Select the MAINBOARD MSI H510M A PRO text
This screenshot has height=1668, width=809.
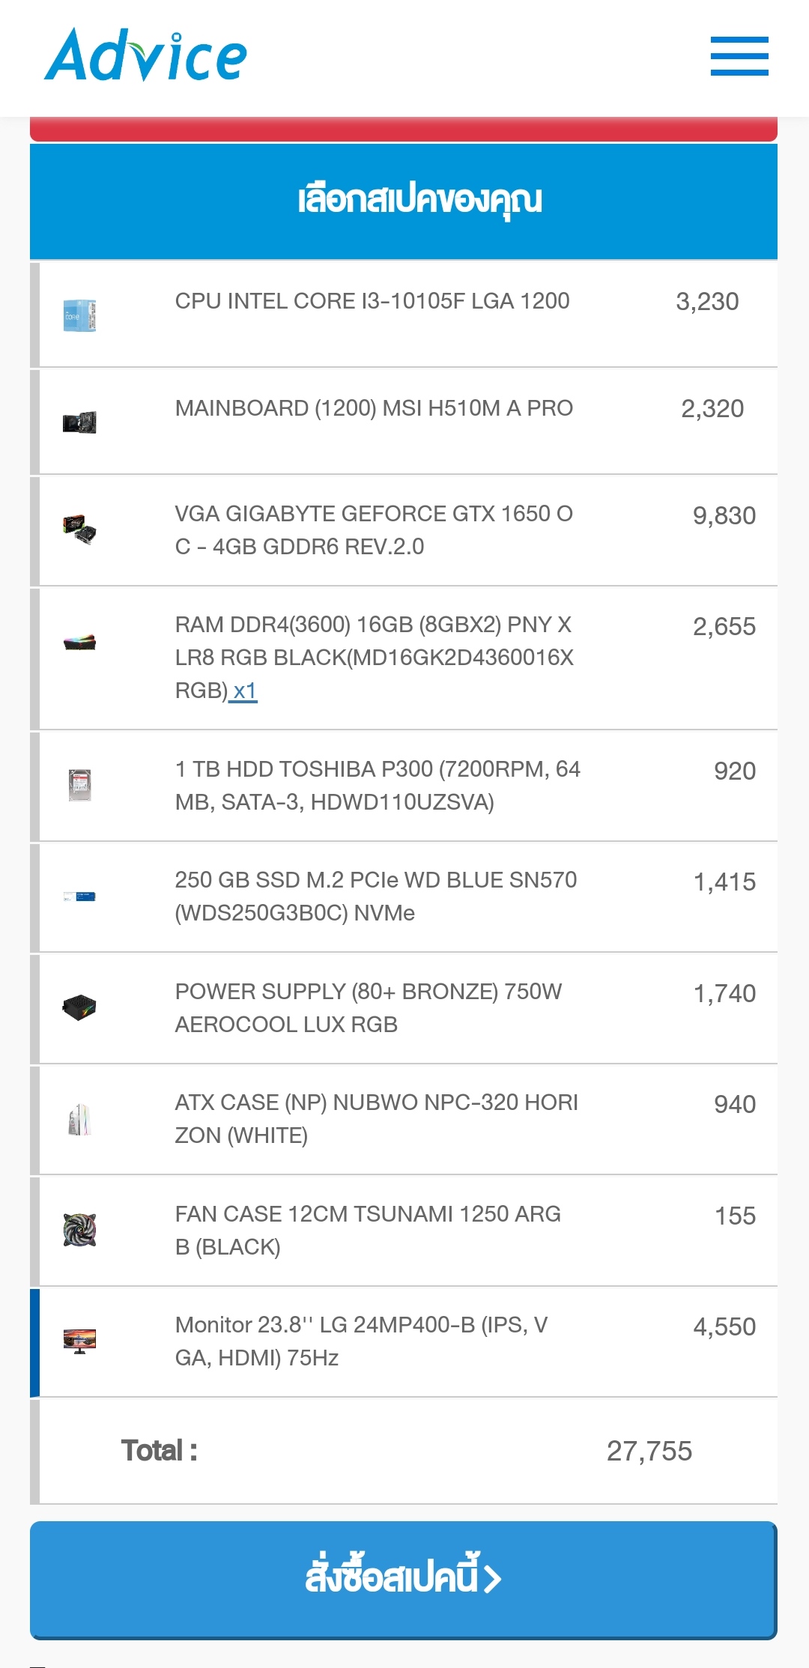373,408
